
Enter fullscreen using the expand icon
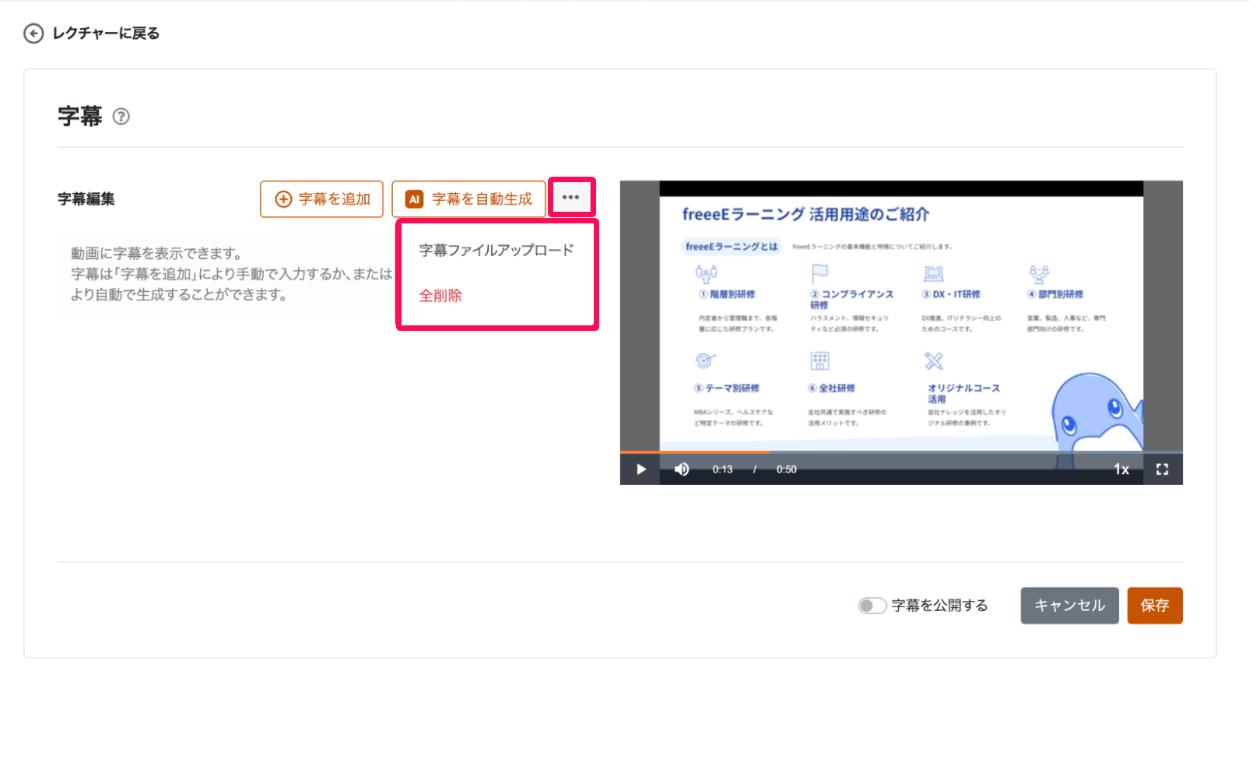(x=1163, y=469)
